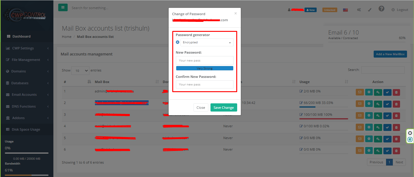Expand DNS Functions in the sidebar
This screenshot has height=177, width=414.
27,106
